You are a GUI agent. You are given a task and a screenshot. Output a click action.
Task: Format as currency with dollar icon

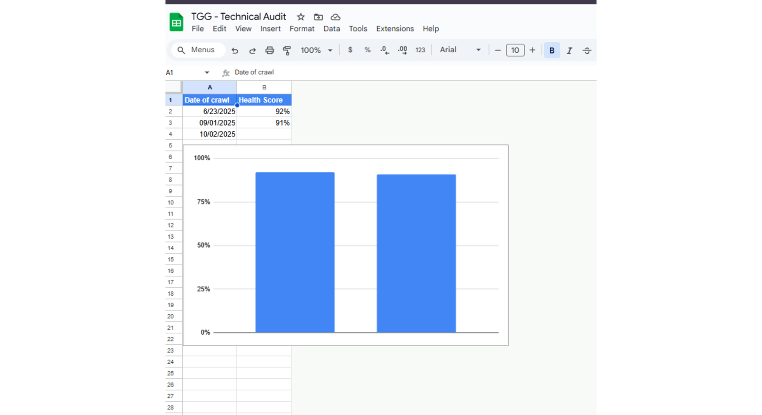tap(350, 50)
